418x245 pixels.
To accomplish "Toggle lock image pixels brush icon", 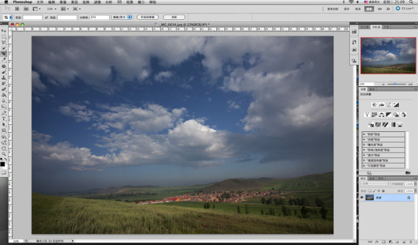I will click(x=374, y=191).
